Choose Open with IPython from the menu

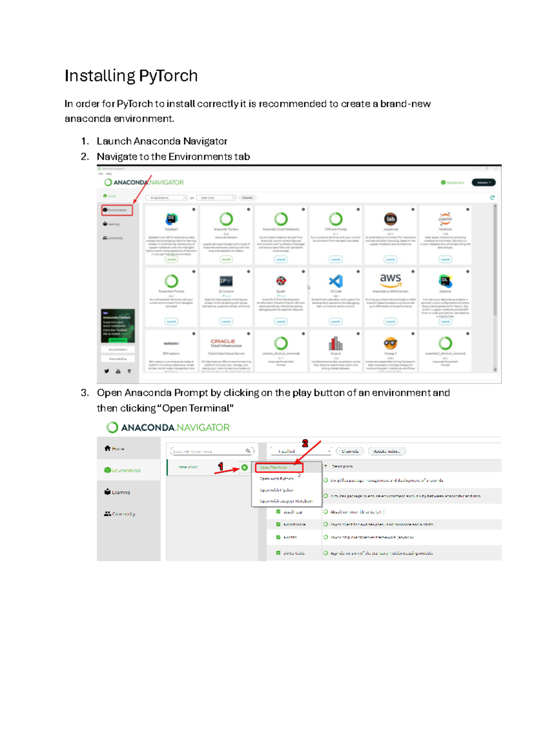(277, 490)
